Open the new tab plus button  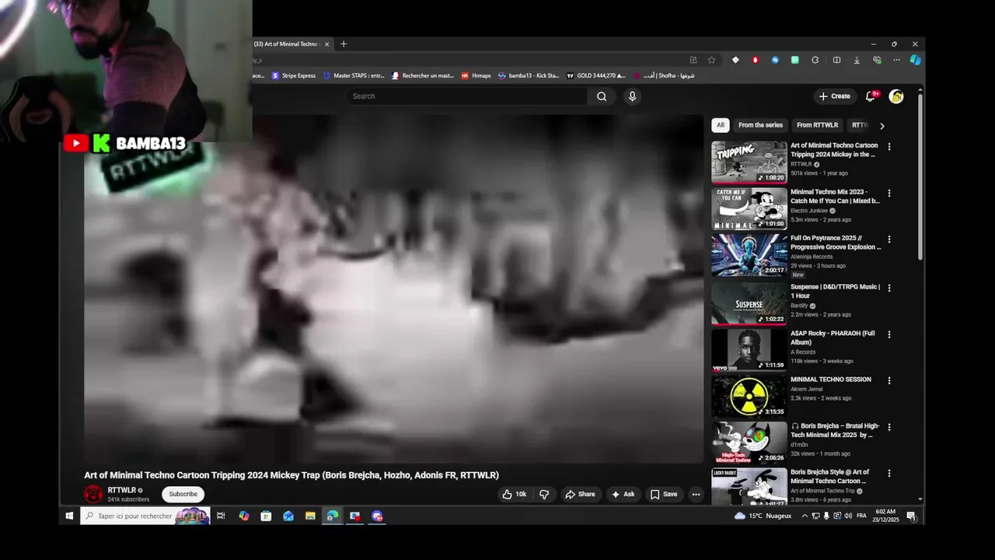[x=344, y=44]
